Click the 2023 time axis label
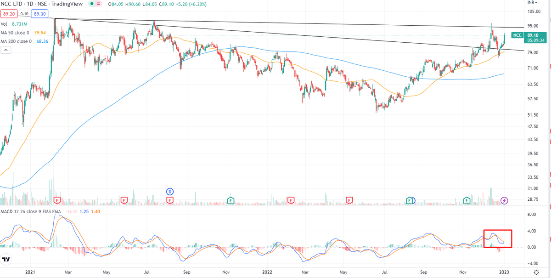This screenshot has height=278, width=551. pos(505,272)
